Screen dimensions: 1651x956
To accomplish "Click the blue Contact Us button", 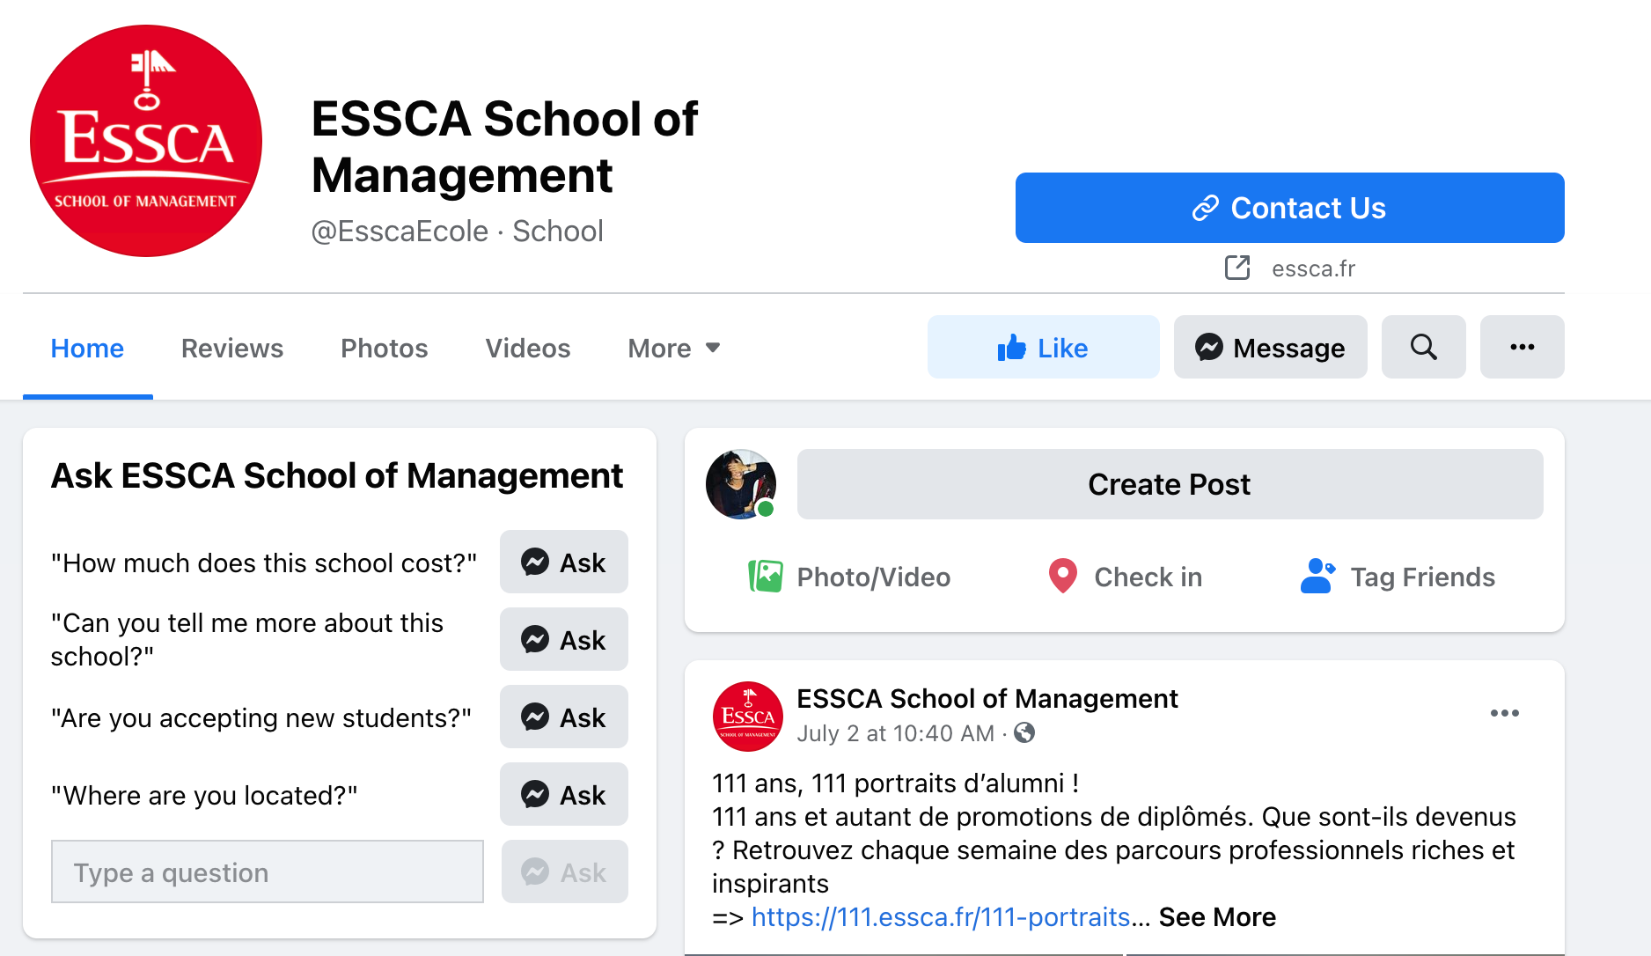I will click(1289, 208).
